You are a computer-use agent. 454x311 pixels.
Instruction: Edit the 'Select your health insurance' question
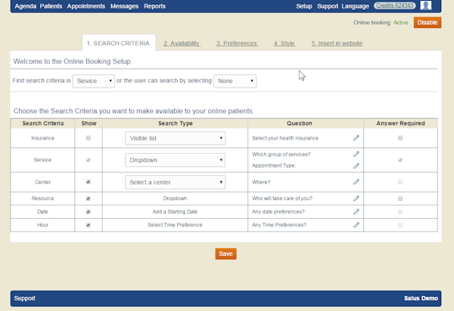(x=356, y=137)
